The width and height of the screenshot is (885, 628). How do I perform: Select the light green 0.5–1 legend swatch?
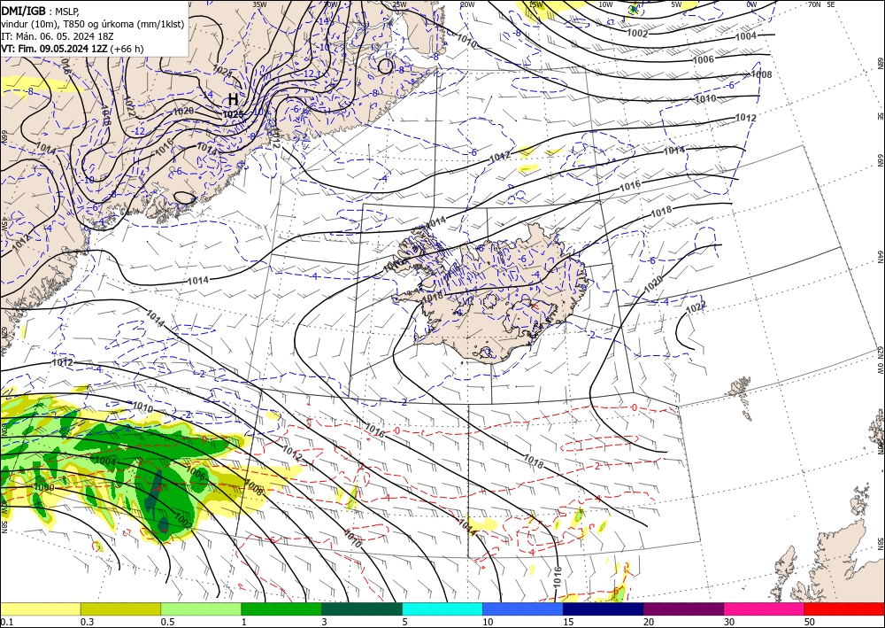pos(201,609)
